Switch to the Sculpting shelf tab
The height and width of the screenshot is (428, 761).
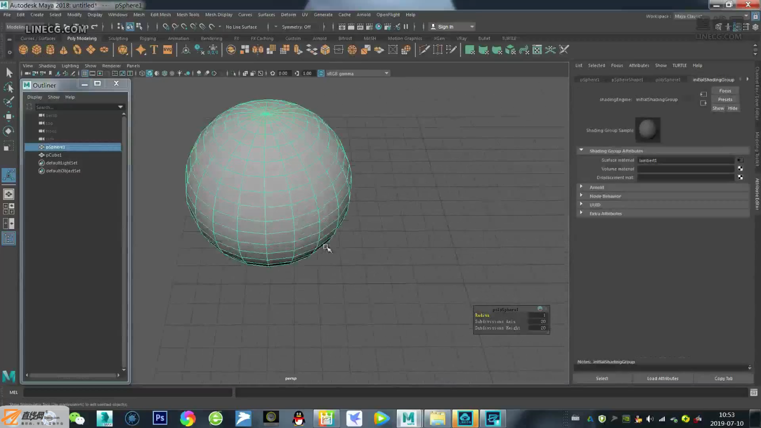tap(118, 39)
